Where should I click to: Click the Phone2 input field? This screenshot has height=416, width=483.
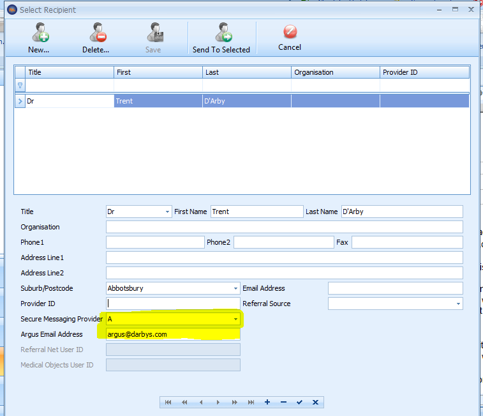click(284, 242)
